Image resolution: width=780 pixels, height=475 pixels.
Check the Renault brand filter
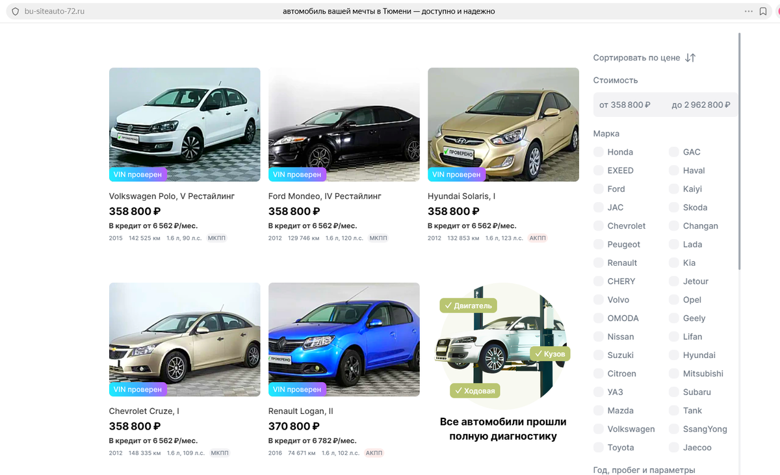pos(598,263)
